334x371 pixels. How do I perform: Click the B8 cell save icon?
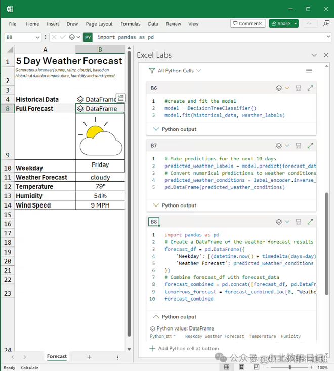[x=298, y=222]
